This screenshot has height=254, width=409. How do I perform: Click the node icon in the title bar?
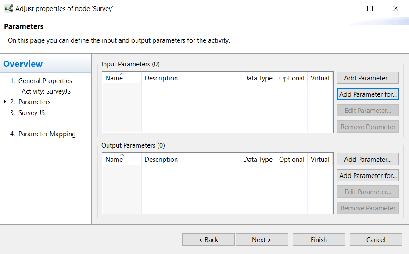point(8,8)
